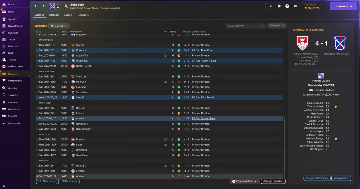Click Tyrick Mitchell in player ratings

tap(315, 107)
